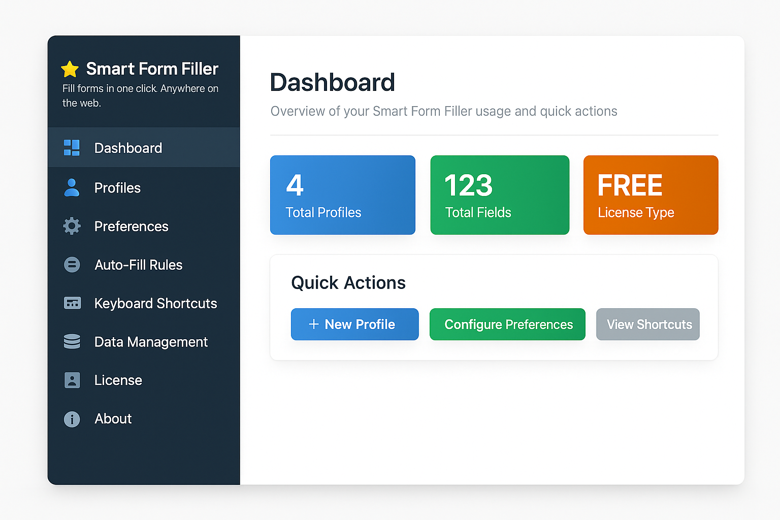Image resolution: width=780 pixels, height=520 pixels.
Task: Open the About info icon
Action: 72,419
